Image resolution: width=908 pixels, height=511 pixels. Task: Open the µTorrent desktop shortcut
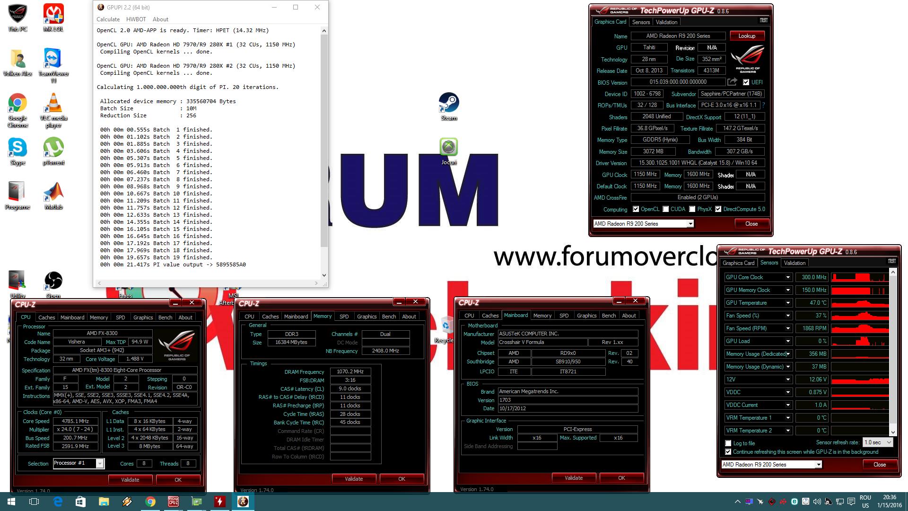point(53,151)
